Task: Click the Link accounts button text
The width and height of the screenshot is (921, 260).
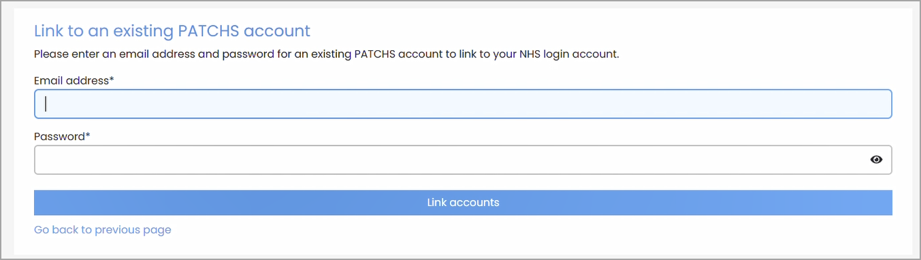Action: point(463,202)
